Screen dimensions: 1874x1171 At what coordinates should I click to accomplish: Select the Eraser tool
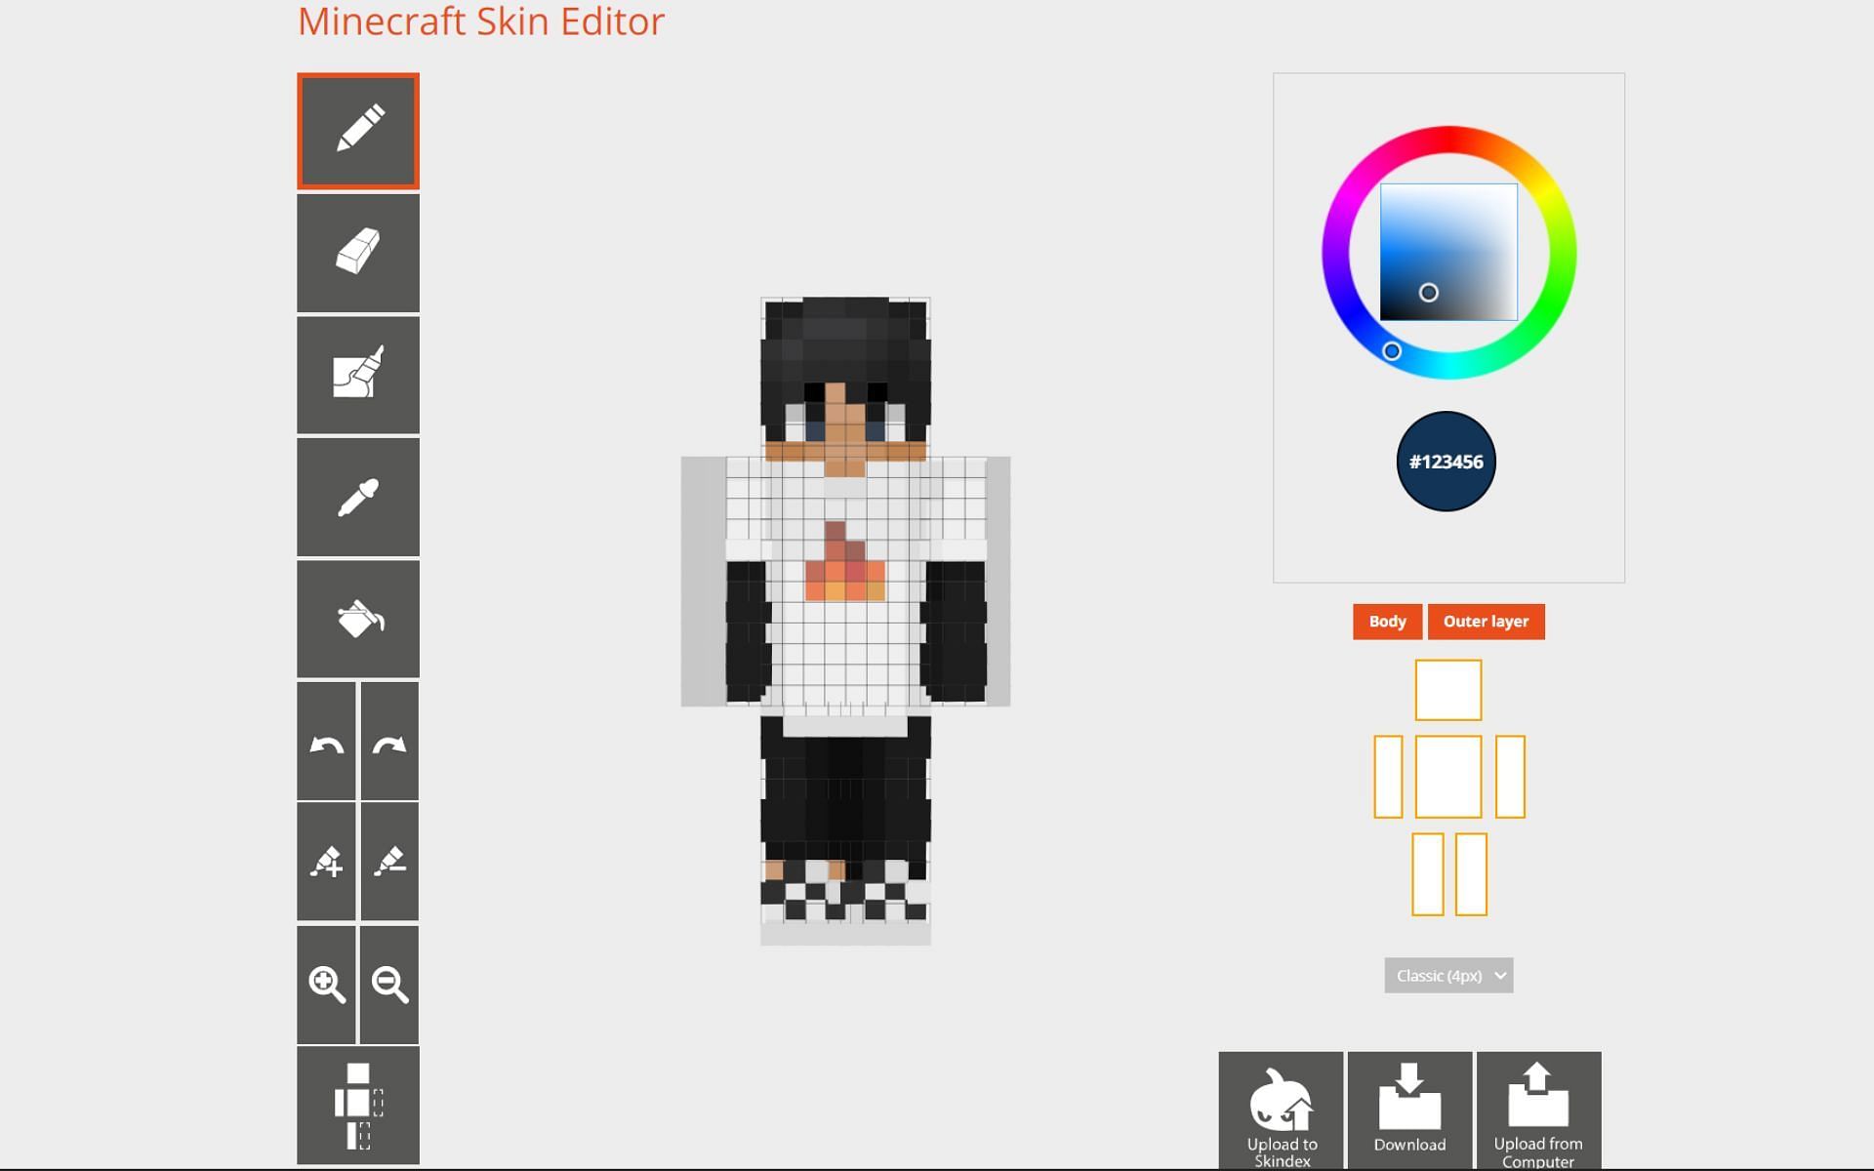pyautogui.click(x=355, y=251)
